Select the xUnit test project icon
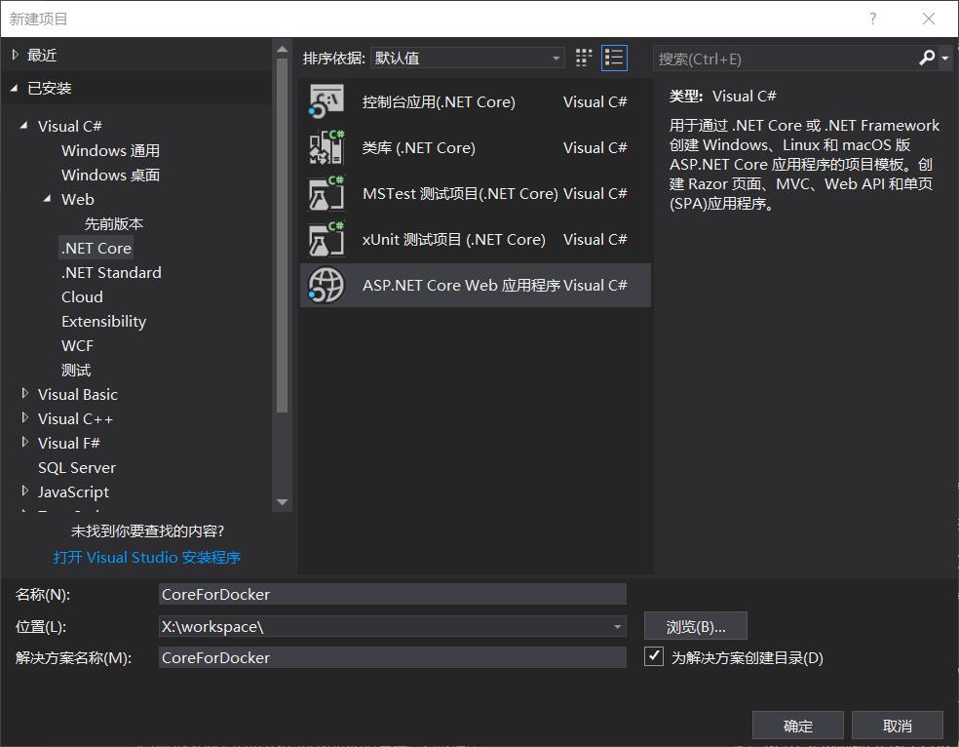 [326, 240]
